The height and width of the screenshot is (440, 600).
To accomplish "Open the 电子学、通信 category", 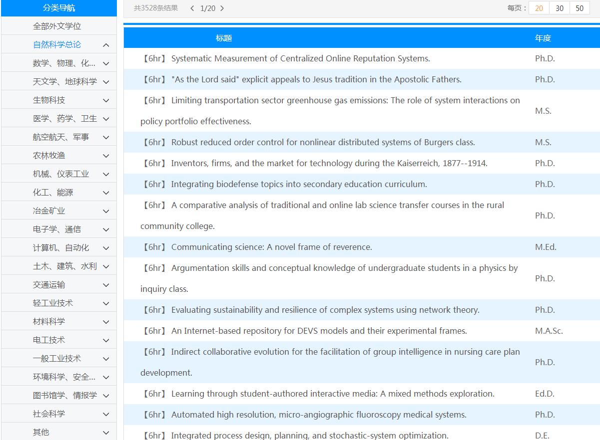I will tap(56, 229).
